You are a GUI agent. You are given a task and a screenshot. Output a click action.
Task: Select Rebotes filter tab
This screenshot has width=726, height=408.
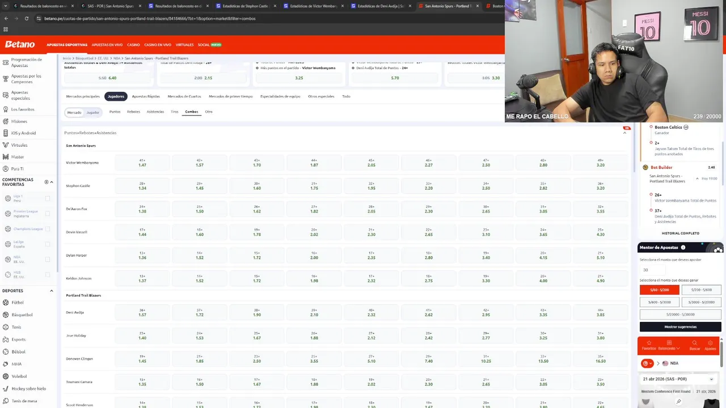coord(133,112)
